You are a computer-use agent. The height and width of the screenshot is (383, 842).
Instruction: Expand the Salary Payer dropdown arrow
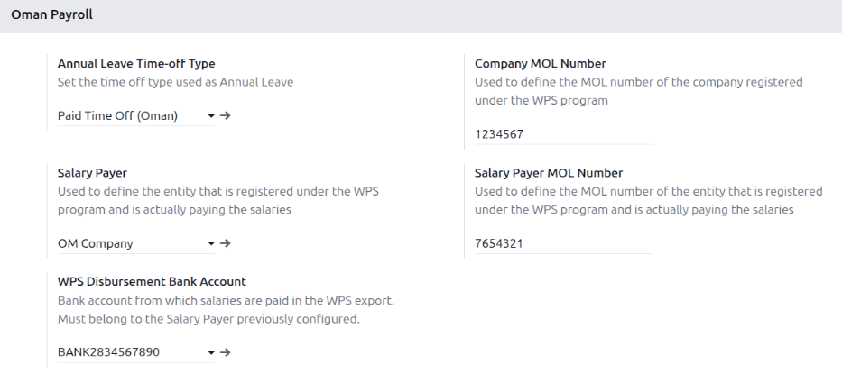point(211,243)
